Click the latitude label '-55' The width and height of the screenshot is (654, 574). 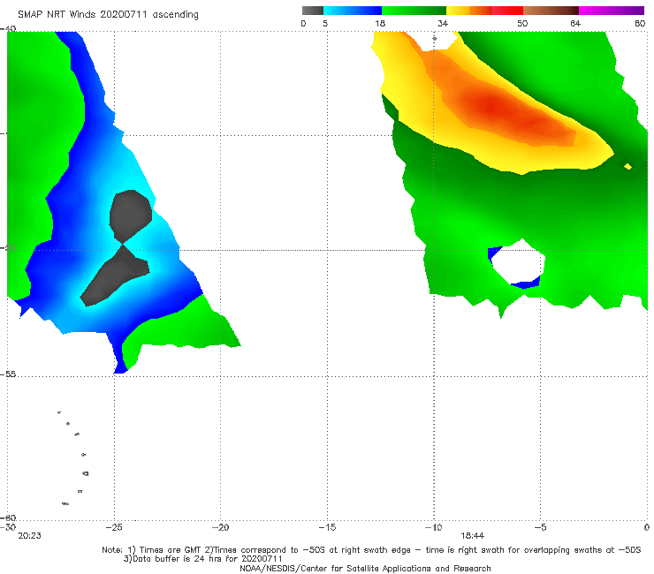point(8,374)
